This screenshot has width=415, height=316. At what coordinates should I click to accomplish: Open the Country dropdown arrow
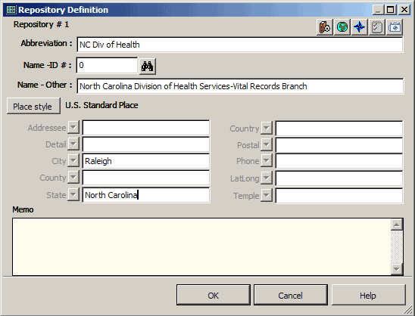[267, 129]
